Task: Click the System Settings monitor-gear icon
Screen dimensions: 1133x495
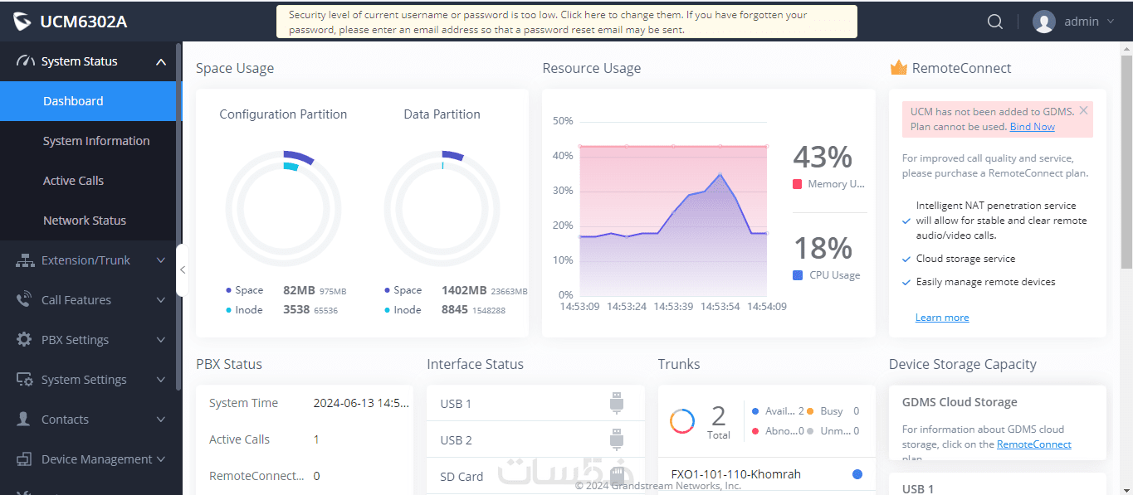Action: (25, 380)
